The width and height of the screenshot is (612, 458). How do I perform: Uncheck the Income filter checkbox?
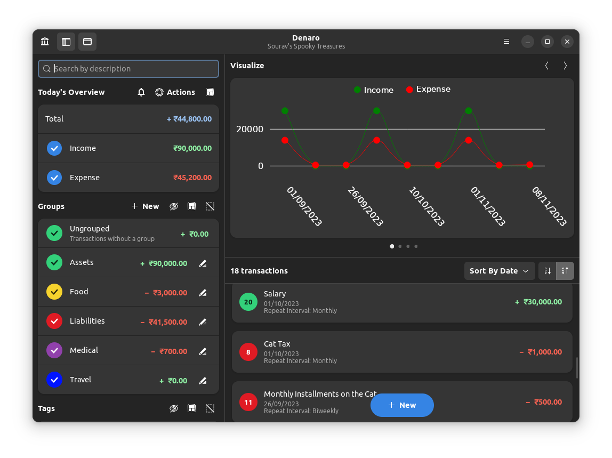54,148
